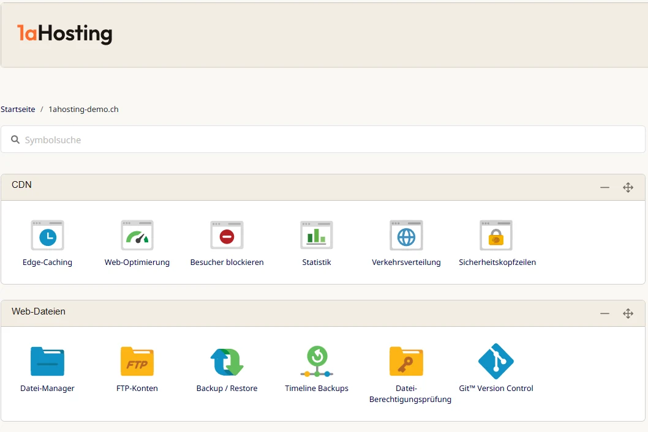Click the Backup / Restore text label
648x432 pixels.
[227, 388]
